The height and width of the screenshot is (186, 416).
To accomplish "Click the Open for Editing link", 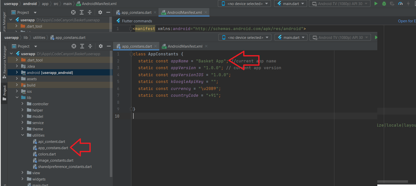I will (407, 21).
